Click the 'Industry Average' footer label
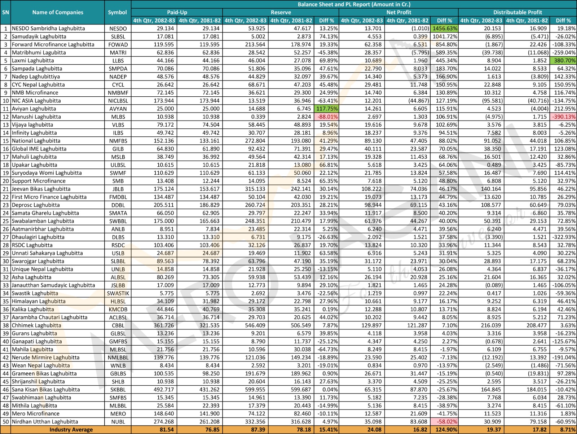The image size is (577, 434). tap(71, 430)
